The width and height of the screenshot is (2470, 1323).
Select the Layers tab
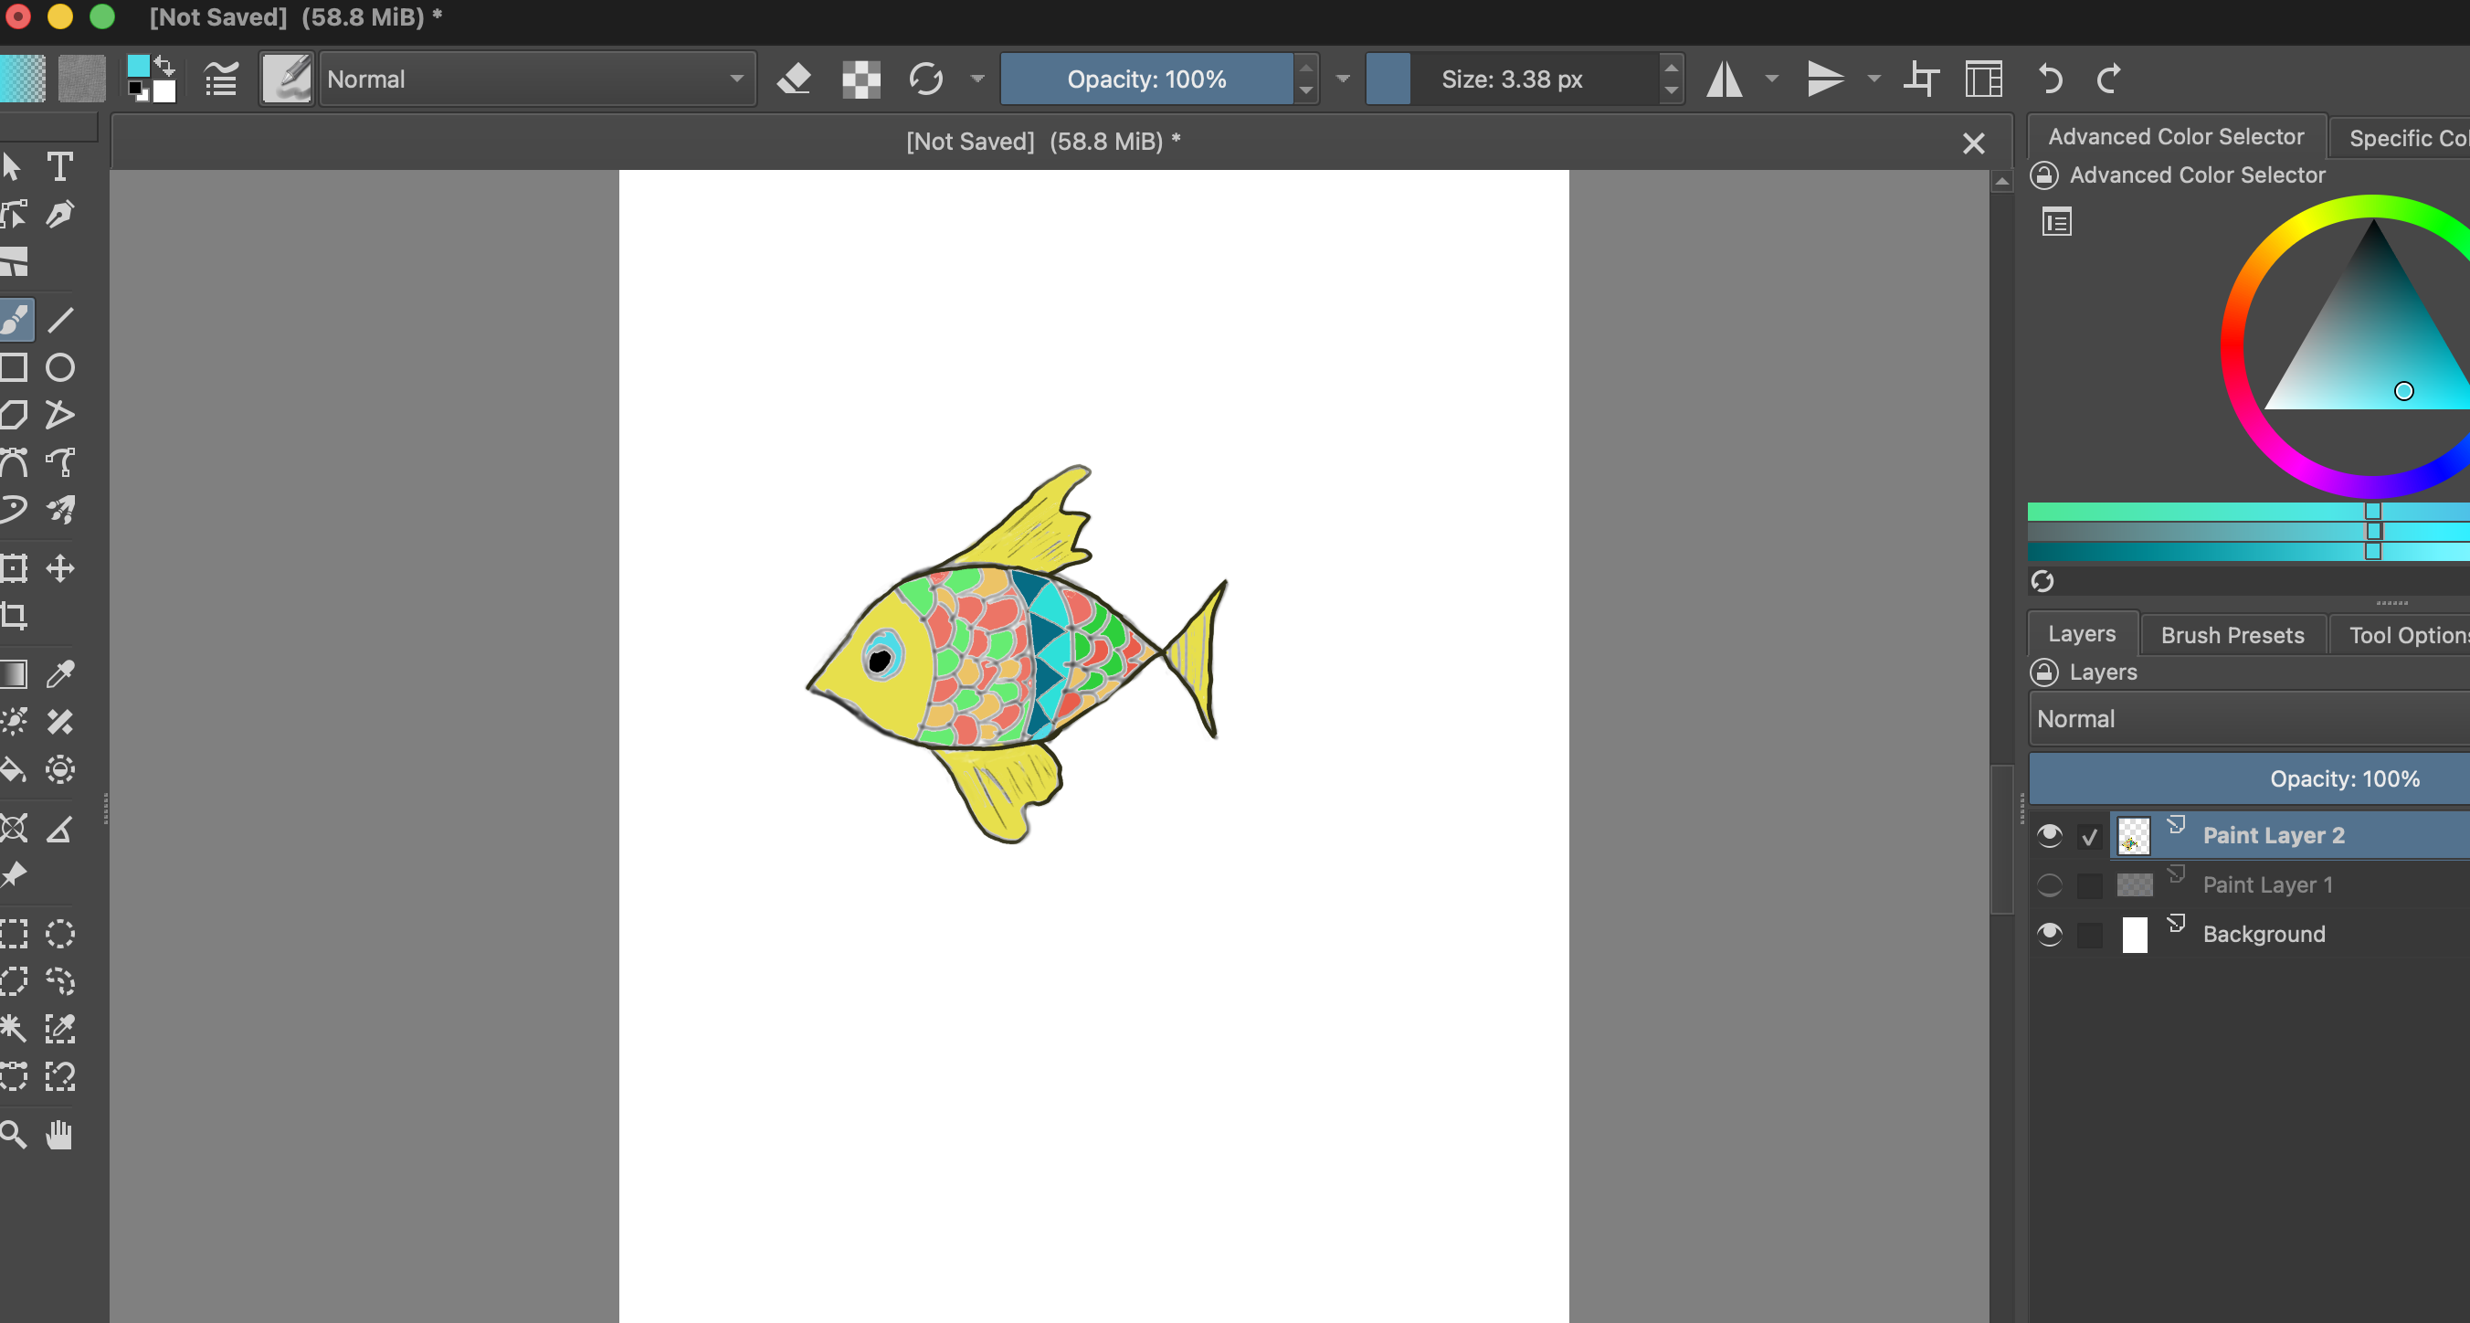[x=2082, y=633]
